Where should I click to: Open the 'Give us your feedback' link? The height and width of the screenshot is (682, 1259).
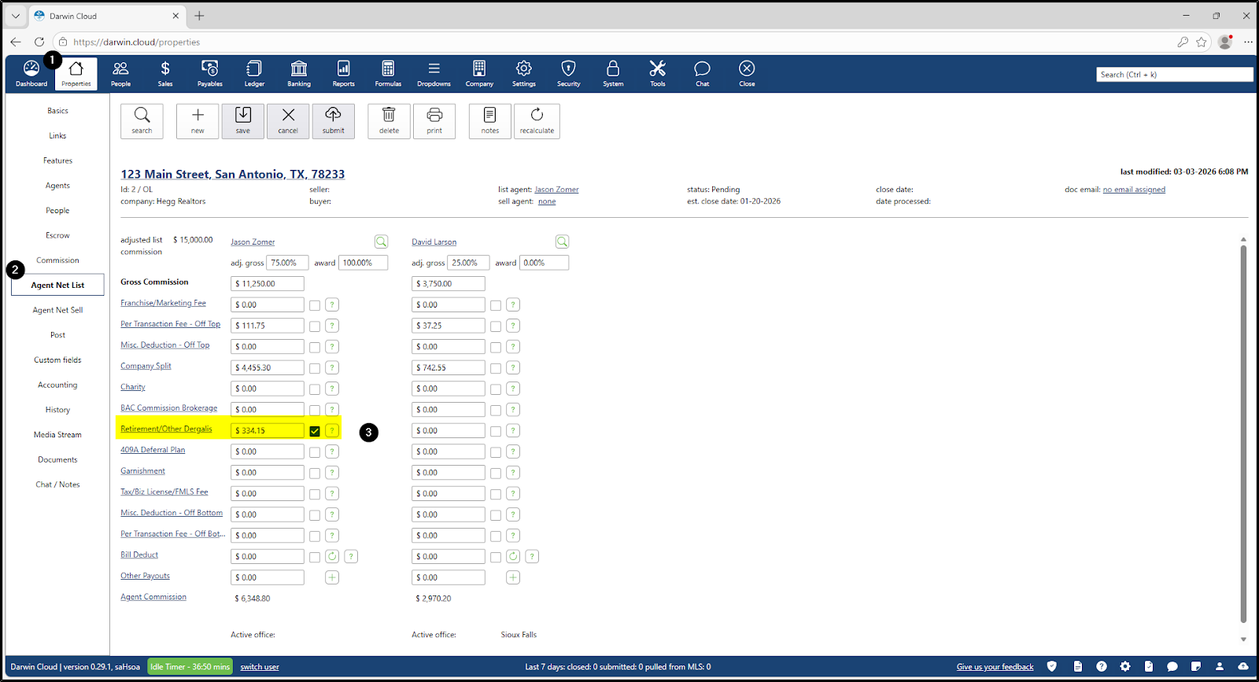pyautogui.click(x=995, y=667)
